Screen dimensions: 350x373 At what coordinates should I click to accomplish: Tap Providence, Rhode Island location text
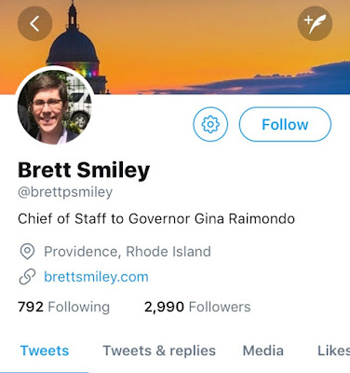(x=128, y=252)
